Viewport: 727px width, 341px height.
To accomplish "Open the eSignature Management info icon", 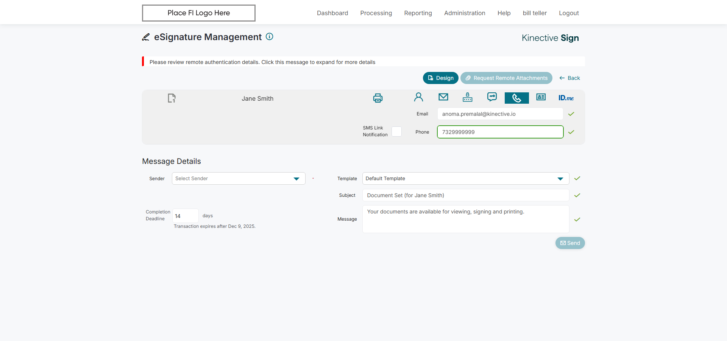I will [269, 37].
